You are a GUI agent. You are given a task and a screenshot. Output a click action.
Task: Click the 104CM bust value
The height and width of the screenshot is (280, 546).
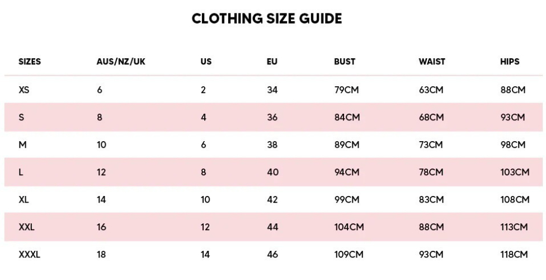[349, 227]
